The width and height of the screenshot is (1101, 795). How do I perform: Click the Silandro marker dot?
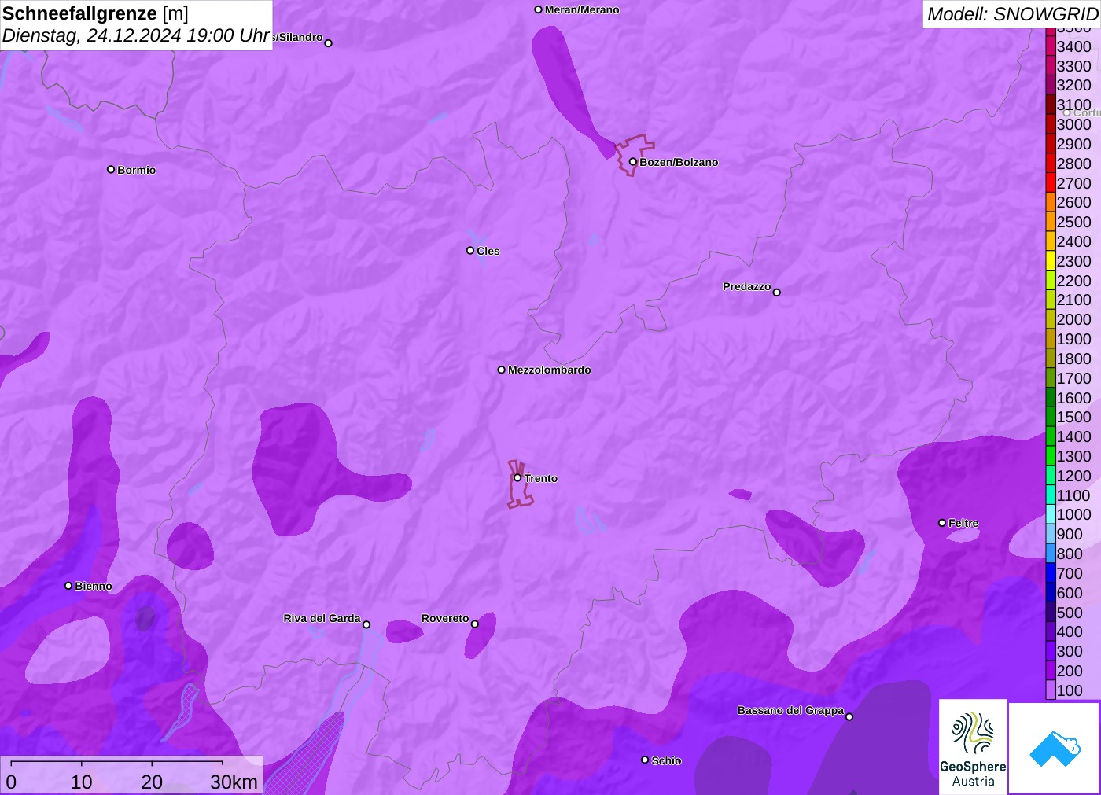[x=329, y=43]
